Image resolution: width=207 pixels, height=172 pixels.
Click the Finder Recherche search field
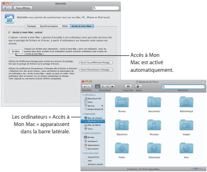click(183, 87)
